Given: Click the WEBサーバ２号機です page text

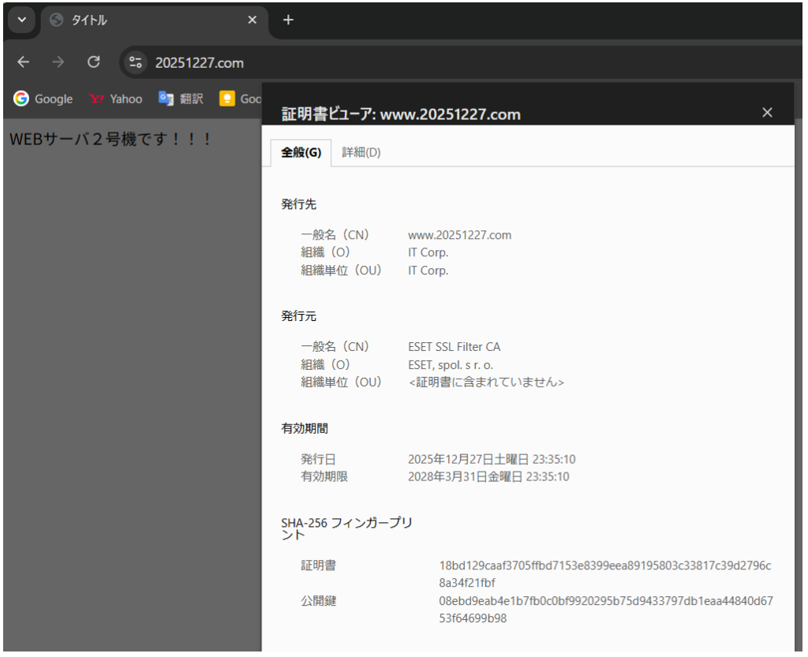Looking at the screenshot, I should [110, 139].
